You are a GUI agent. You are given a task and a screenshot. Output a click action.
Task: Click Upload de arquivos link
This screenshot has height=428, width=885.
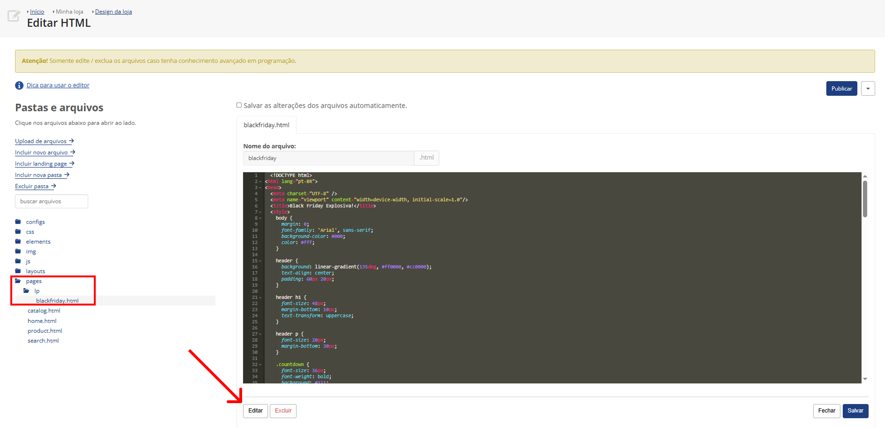[45, 141]
